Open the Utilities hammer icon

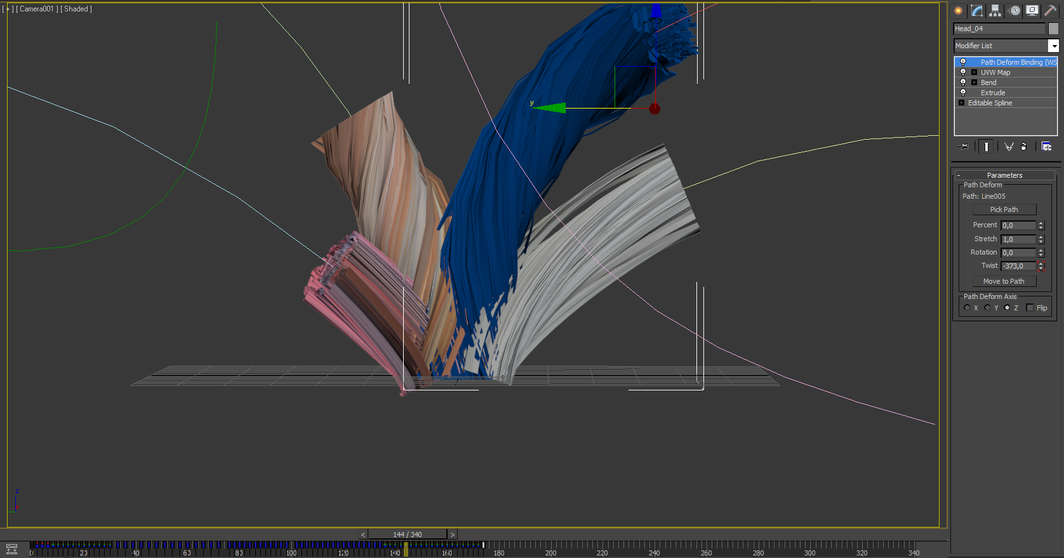[x=1050, y=11]
